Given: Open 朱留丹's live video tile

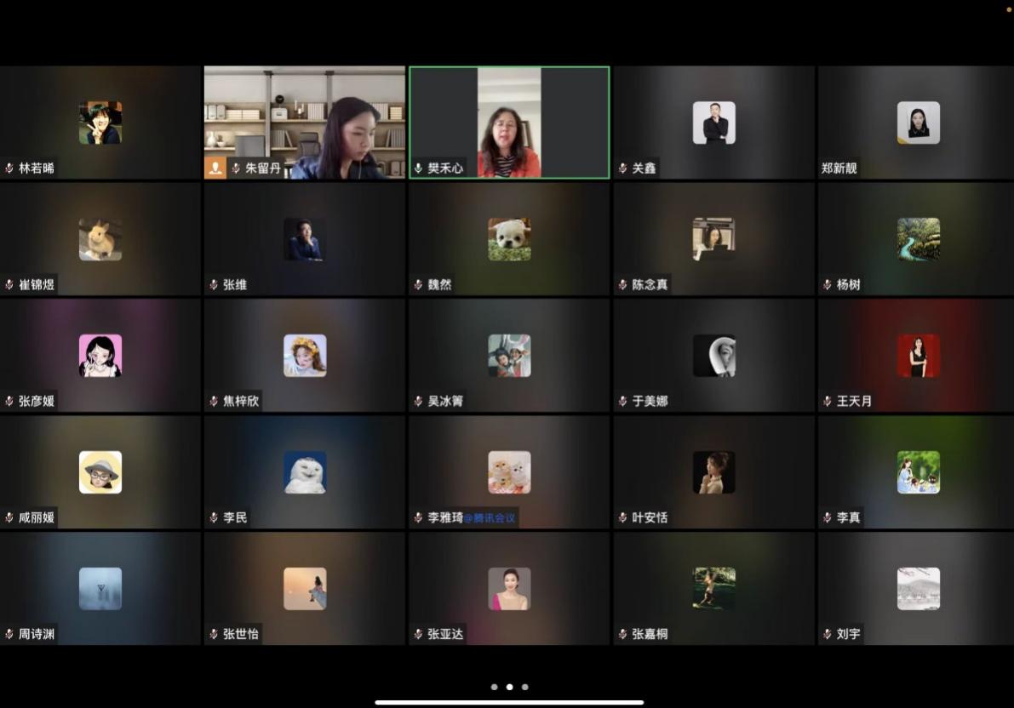Looking at the screenshot, I should 305,123.
